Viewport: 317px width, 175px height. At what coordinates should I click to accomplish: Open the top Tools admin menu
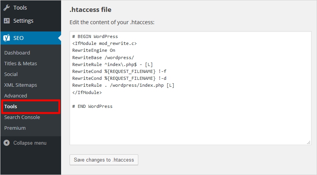[20, 7]
